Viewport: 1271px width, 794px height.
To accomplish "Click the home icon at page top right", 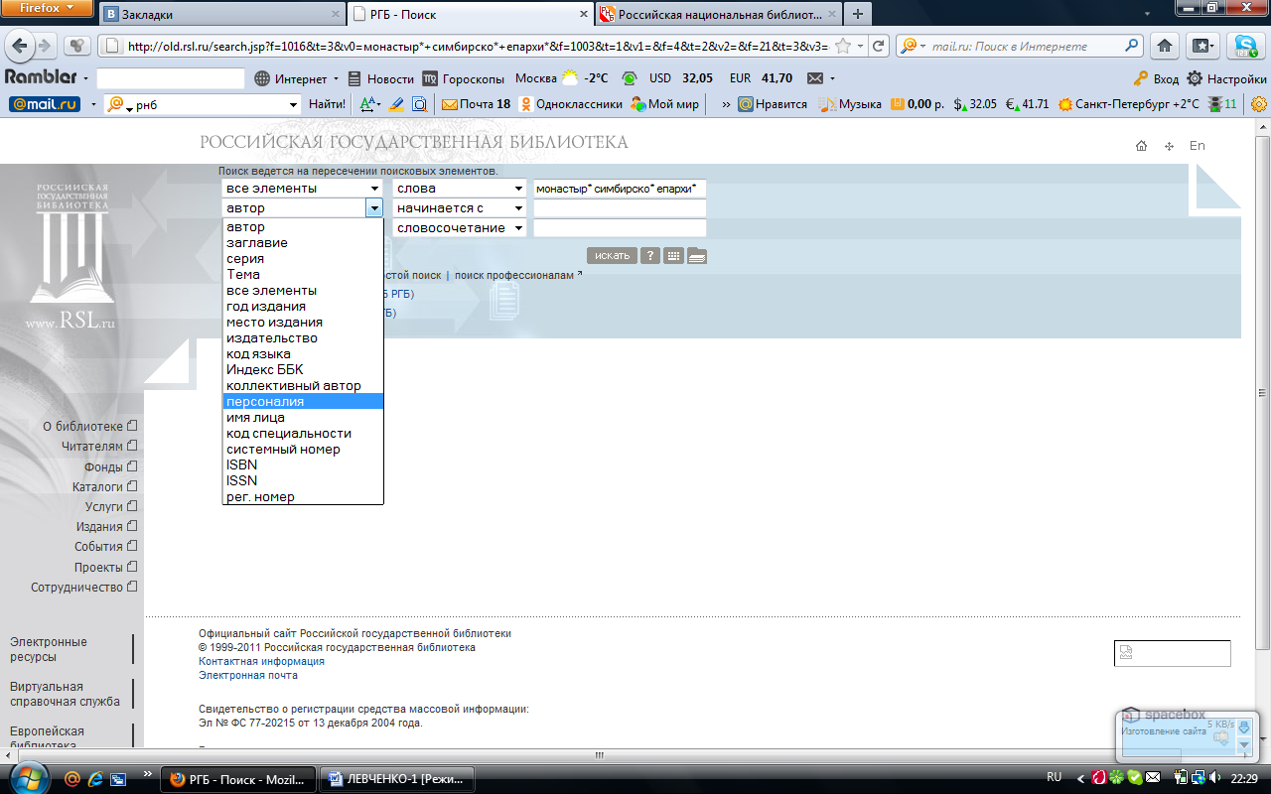I will (1142, 146).
